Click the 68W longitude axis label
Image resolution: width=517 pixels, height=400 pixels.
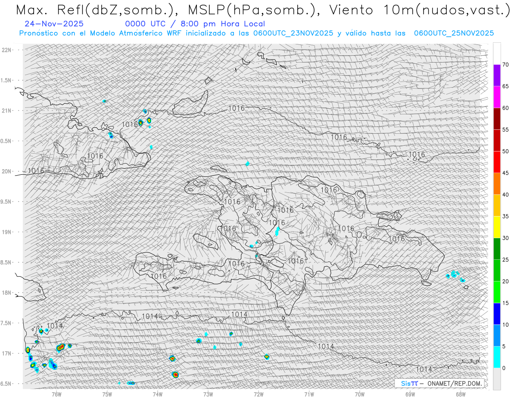[461, 394]
